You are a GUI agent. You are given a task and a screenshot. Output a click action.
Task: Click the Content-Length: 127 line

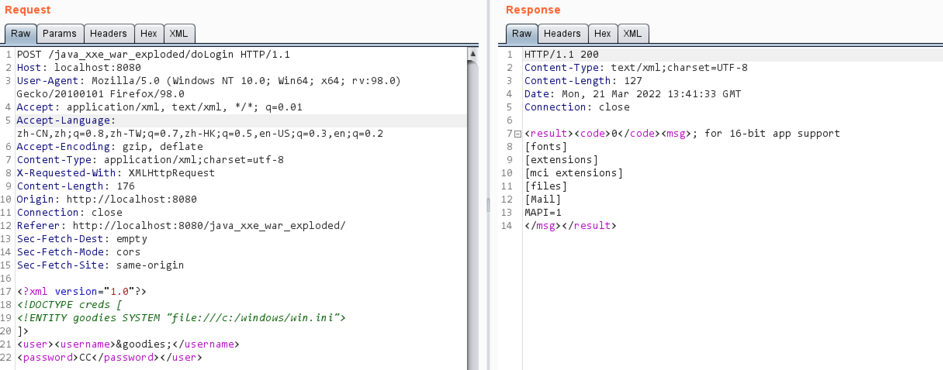tap(583, 81)
